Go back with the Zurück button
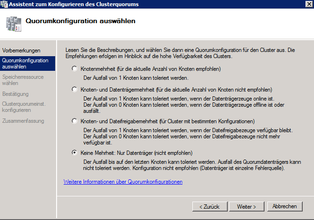This screenshot has width=314, height=220. click(210, 207)
